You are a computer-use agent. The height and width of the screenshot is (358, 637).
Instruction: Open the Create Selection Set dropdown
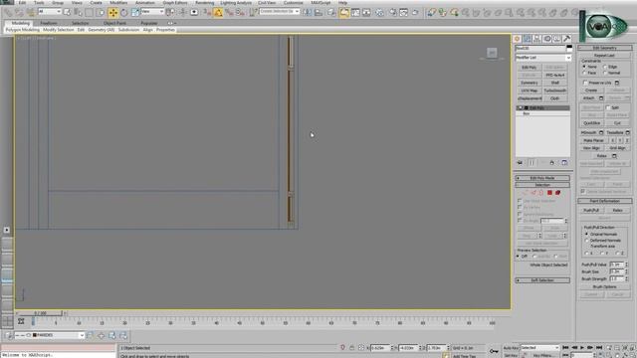(280, 11)
